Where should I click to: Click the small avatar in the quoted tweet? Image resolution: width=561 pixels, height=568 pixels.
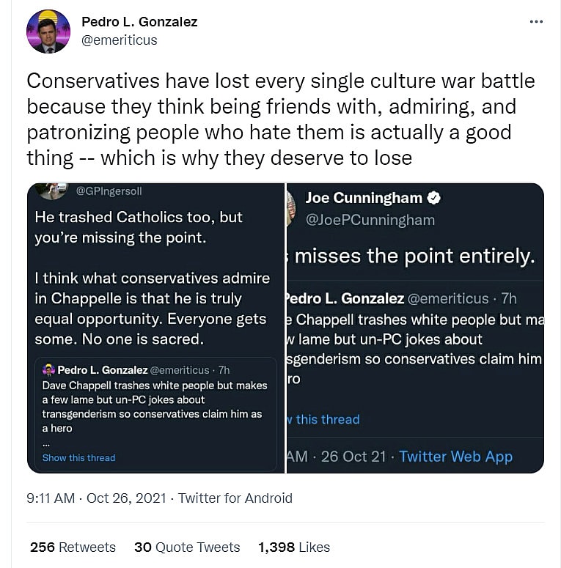(49, 370)
